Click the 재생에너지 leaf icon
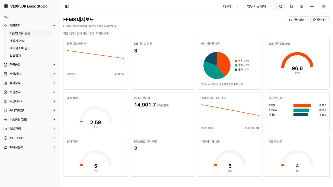The image size is (333, 187). click(x=5, y=101)
